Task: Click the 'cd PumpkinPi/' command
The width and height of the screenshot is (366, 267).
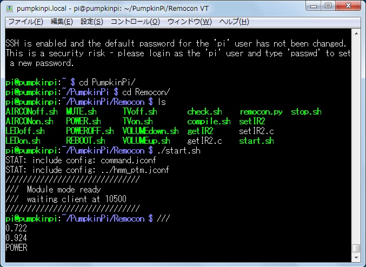Action: pyautogui.click(x=107, y=82)
